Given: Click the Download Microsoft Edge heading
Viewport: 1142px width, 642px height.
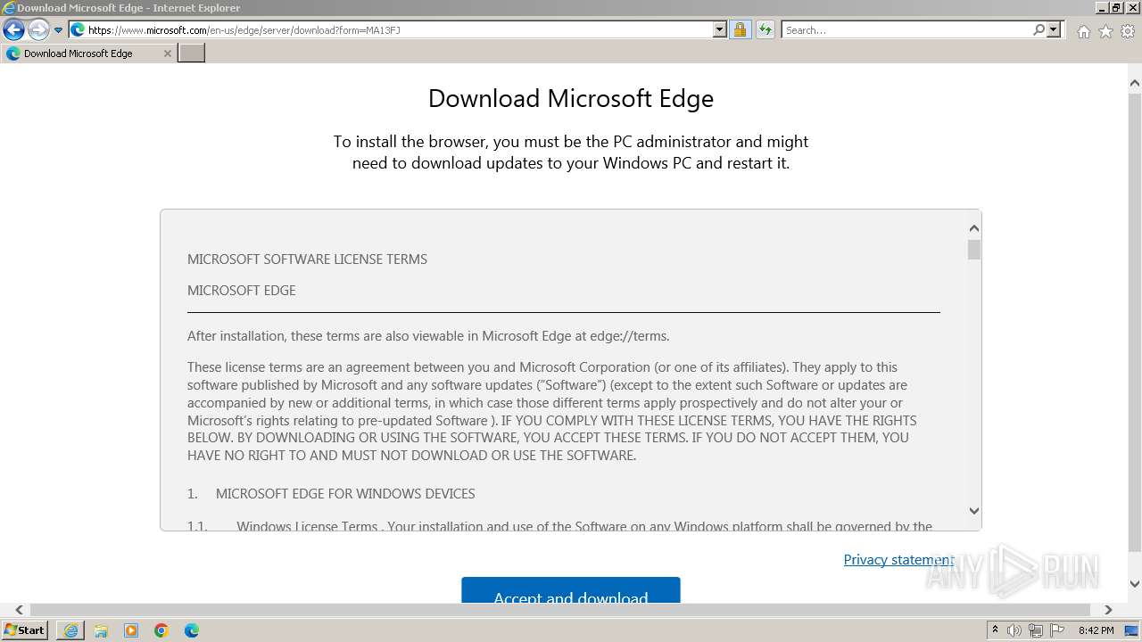Looking at the screenshot, I should (x=571, y=98).
